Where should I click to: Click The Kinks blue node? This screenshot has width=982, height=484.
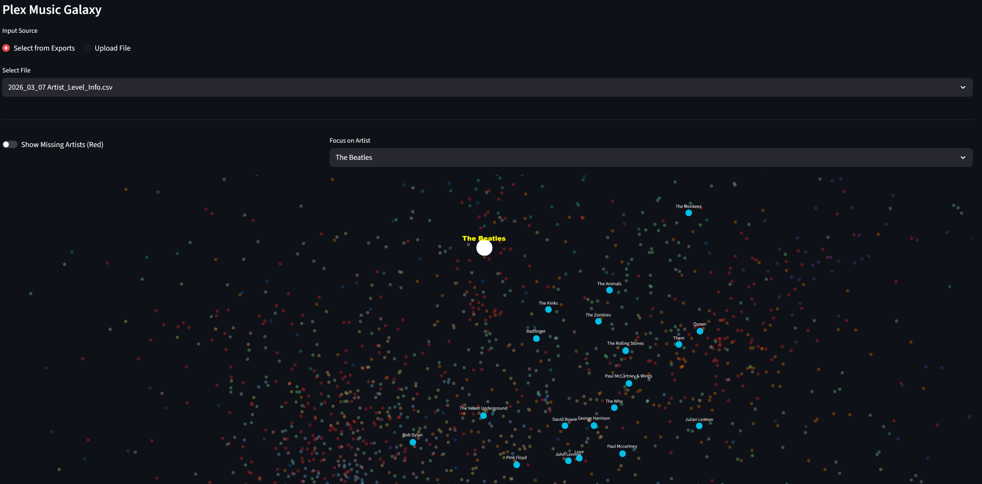(x=548, y=310)
